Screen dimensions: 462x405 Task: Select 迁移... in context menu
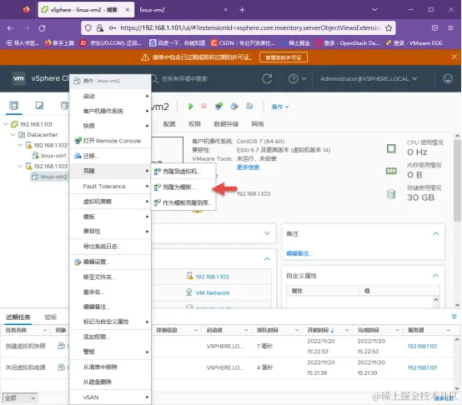point(110,156)
